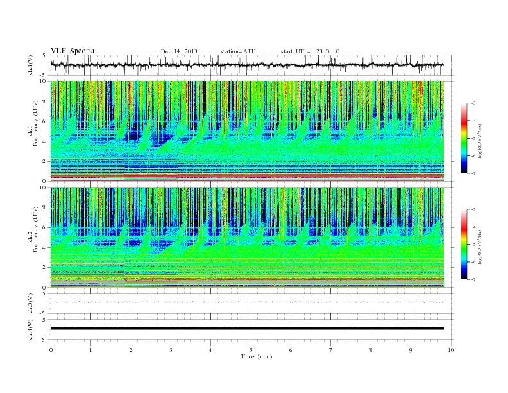This screenshot has height=393, width=508.
Task: Click tick label "7" on the time axis
Action: [331, 350]
